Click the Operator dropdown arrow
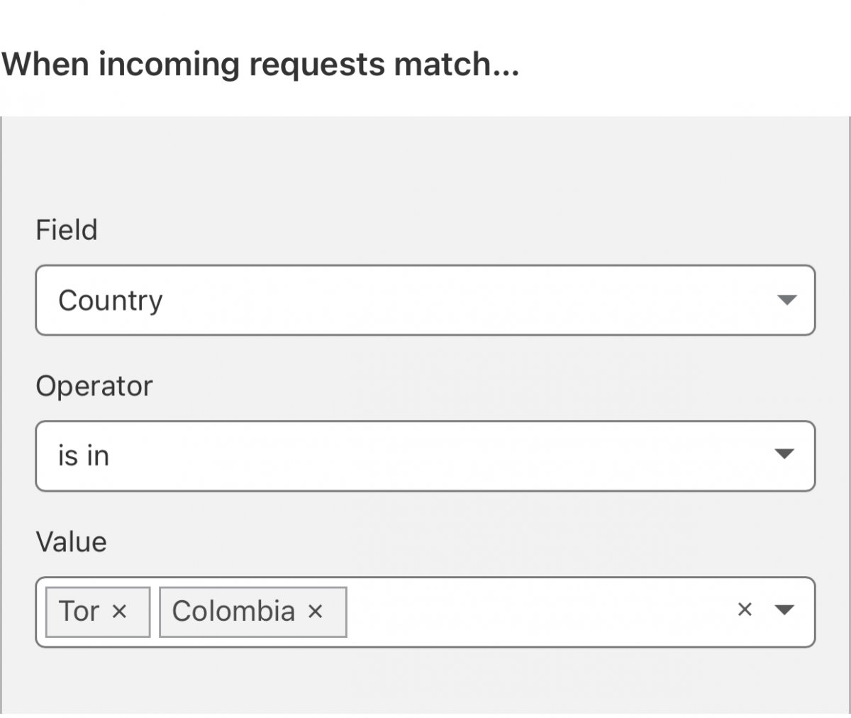The image size is (851, 718). [784, 454]
